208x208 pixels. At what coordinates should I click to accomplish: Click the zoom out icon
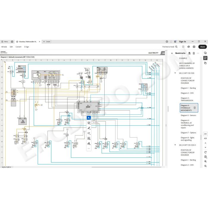coord(205,166)
